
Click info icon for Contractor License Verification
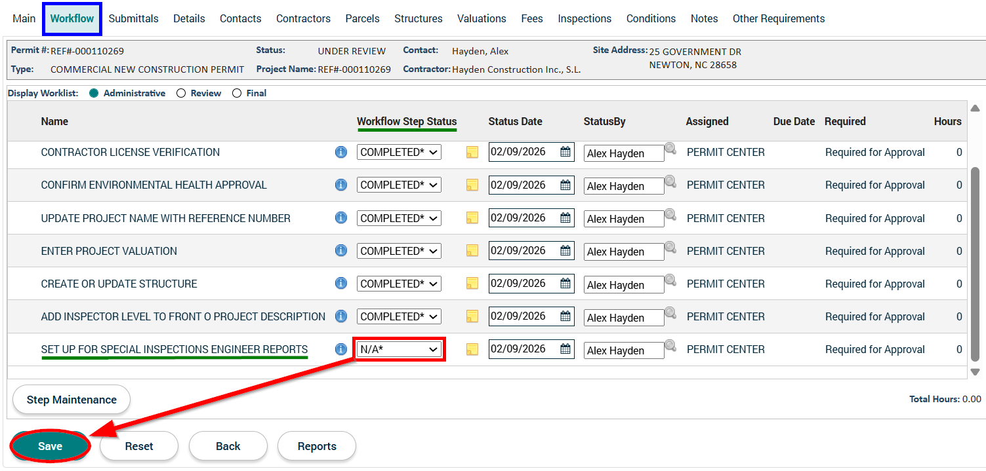(340, 152)
